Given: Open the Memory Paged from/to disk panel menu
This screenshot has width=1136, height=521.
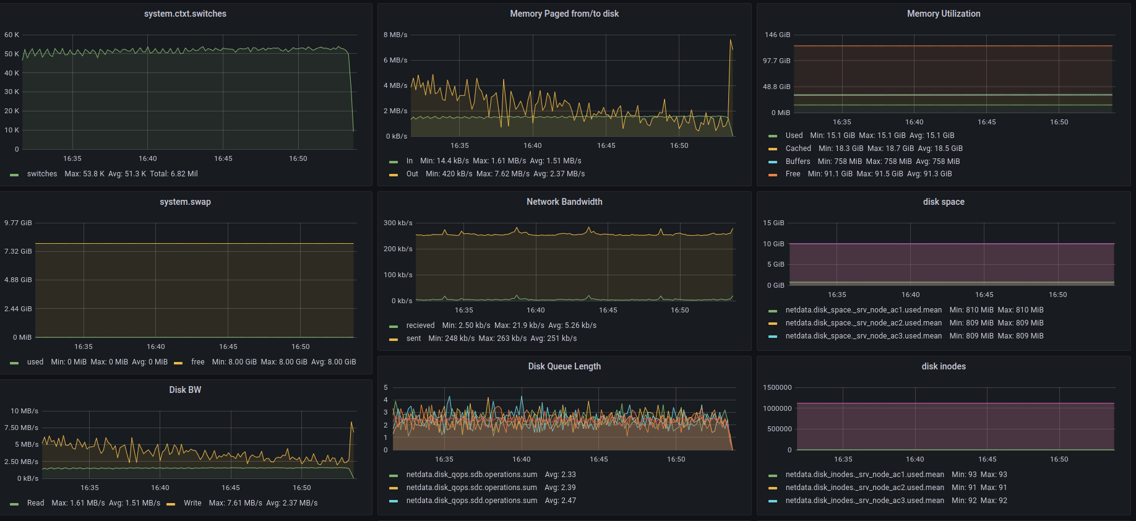Looking at the screenshot, I should (x=564, y=14).
